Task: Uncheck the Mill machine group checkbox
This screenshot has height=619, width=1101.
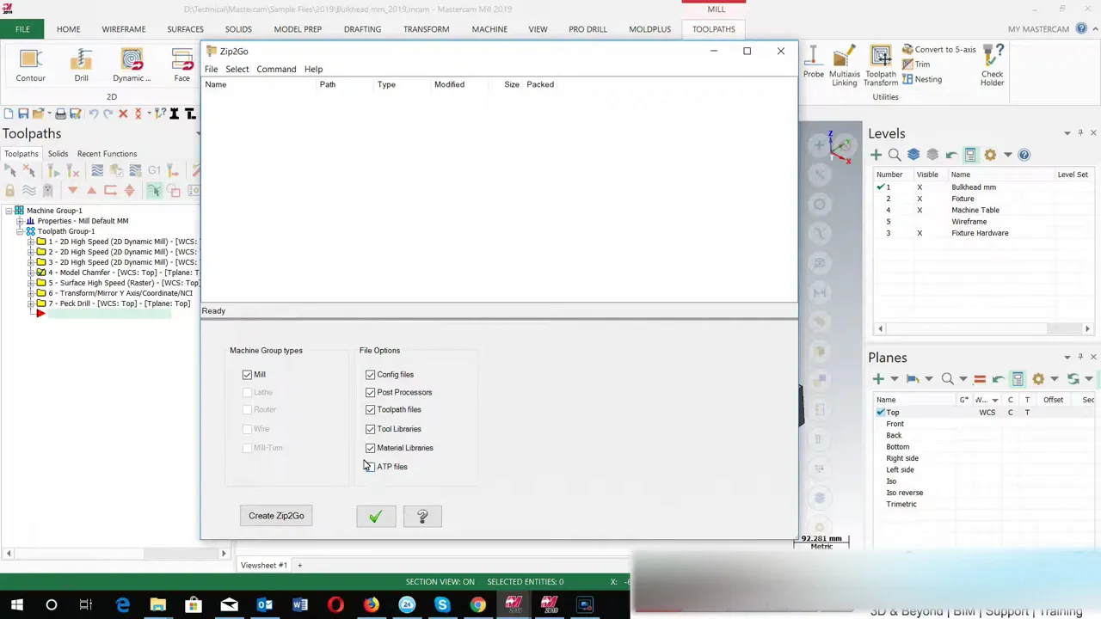Action: pos(247,375)
